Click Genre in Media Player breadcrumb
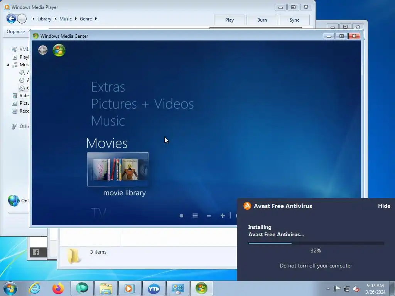395x296 pixels. 86,19
